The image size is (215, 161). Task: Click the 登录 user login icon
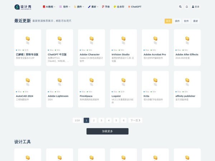coord(195,7)
